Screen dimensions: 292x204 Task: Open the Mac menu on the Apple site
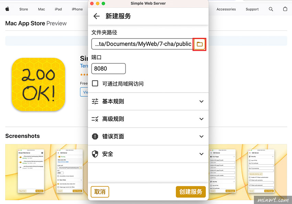(41, 9)
